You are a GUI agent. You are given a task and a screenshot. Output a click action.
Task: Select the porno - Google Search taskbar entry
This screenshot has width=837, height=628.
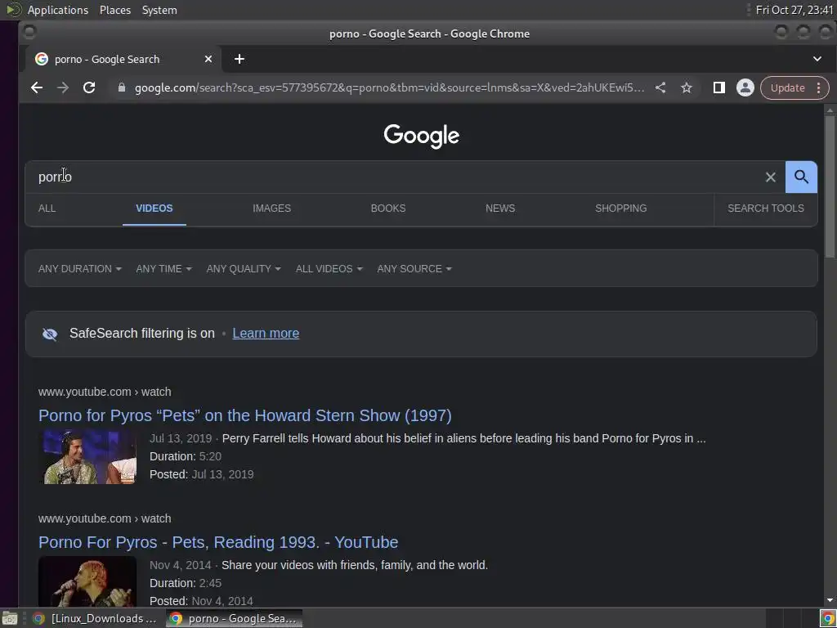click(x=234, y=618)
